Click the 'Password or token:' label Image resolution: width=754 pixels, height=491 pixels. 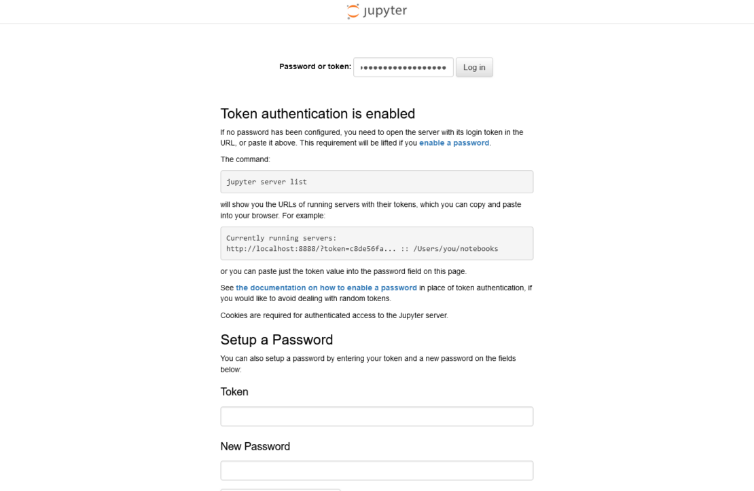point(315,66)
